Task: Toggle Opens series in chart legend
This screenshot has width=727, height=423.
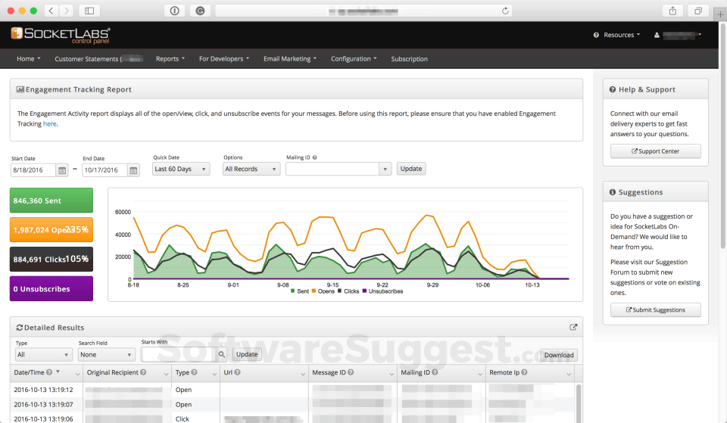Action: point(323,291)
